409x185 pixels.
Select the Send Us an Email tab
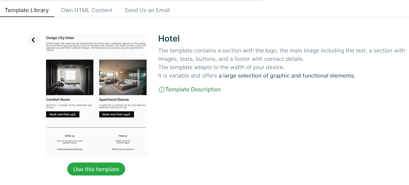coord(147,10)
